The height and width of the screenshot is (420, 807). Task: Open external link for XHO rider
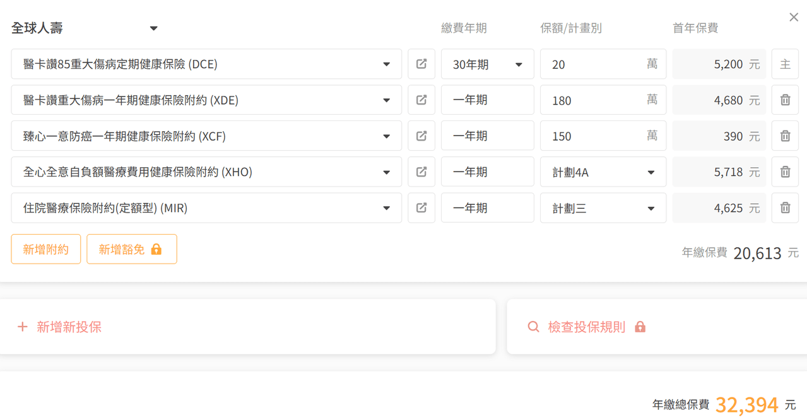421,172
